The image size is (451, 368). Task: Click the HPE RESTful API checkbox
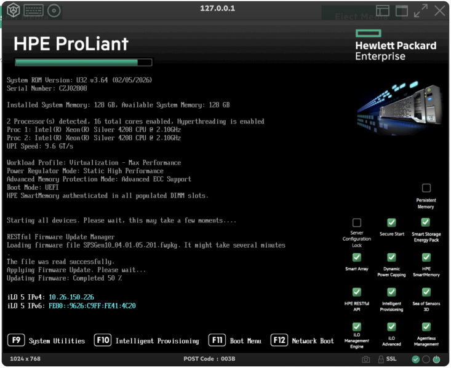pyautogui.click(x=357, y=292)
